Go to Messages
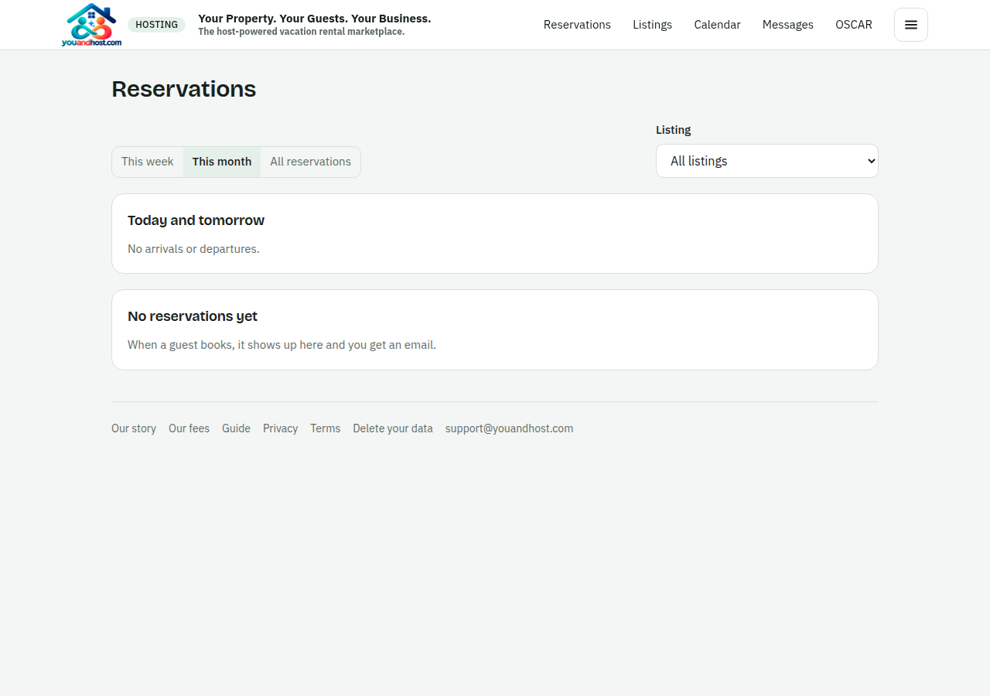 [787, 25]
